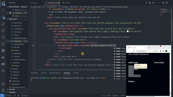Open the browser menu three-dot icon
This screenshot has width=173, height=97.
pos(169,51)
